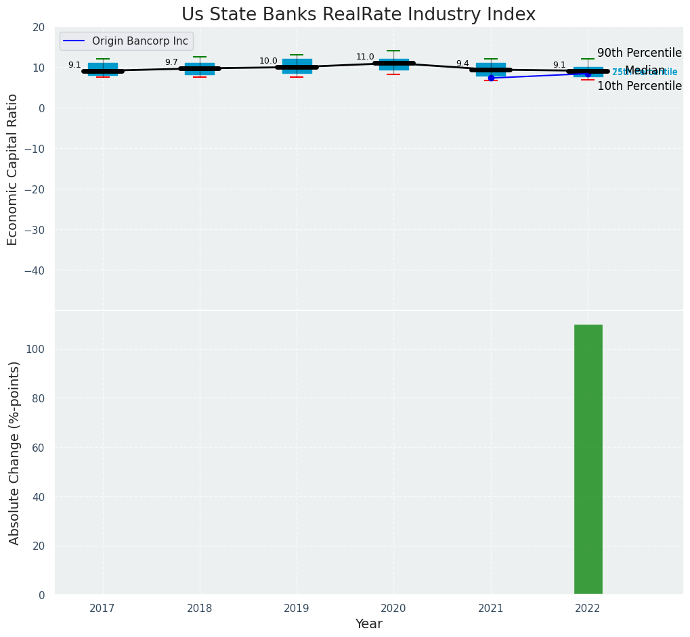Image resolution: width=690 pixels, height=637 pixels.
Task: Click the 9.7 median label for 2018
Action: tap(171, 62)
